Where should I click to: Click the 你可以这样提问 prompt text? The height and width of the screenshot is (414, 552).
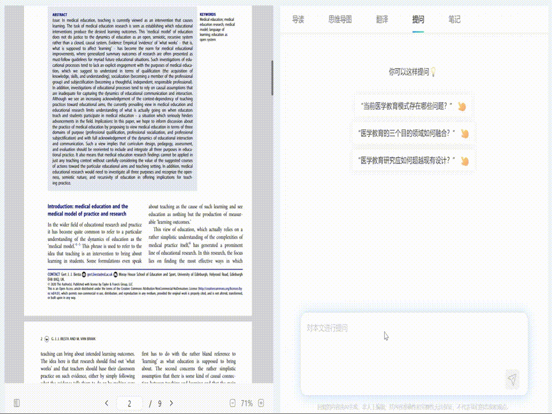click(x=409, y=72)
